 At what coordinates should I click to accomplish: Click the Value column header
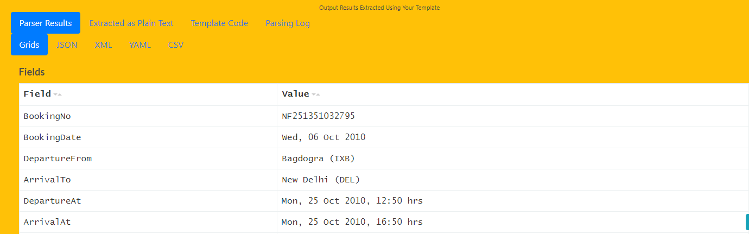[513, 94]
